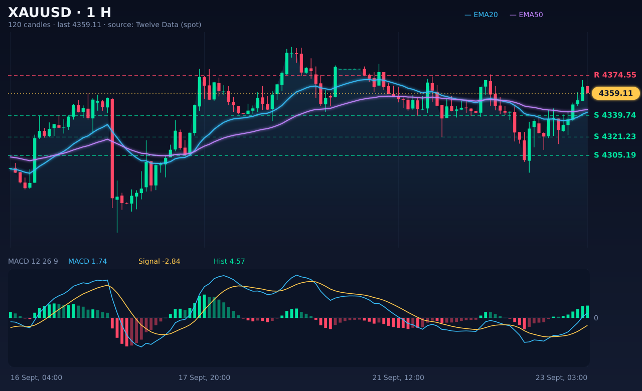Image resolution: width=642 pixels, height=391 pixels.
Task: Select the EMA20 legend entry
Action: click(481, 15)
